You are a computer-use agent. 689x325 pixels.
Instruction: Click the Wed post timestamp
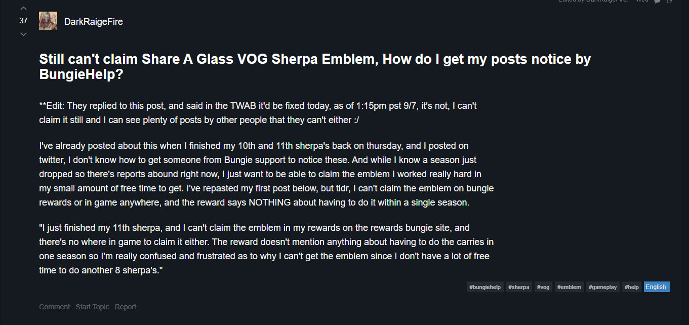(x=642, y=2)
